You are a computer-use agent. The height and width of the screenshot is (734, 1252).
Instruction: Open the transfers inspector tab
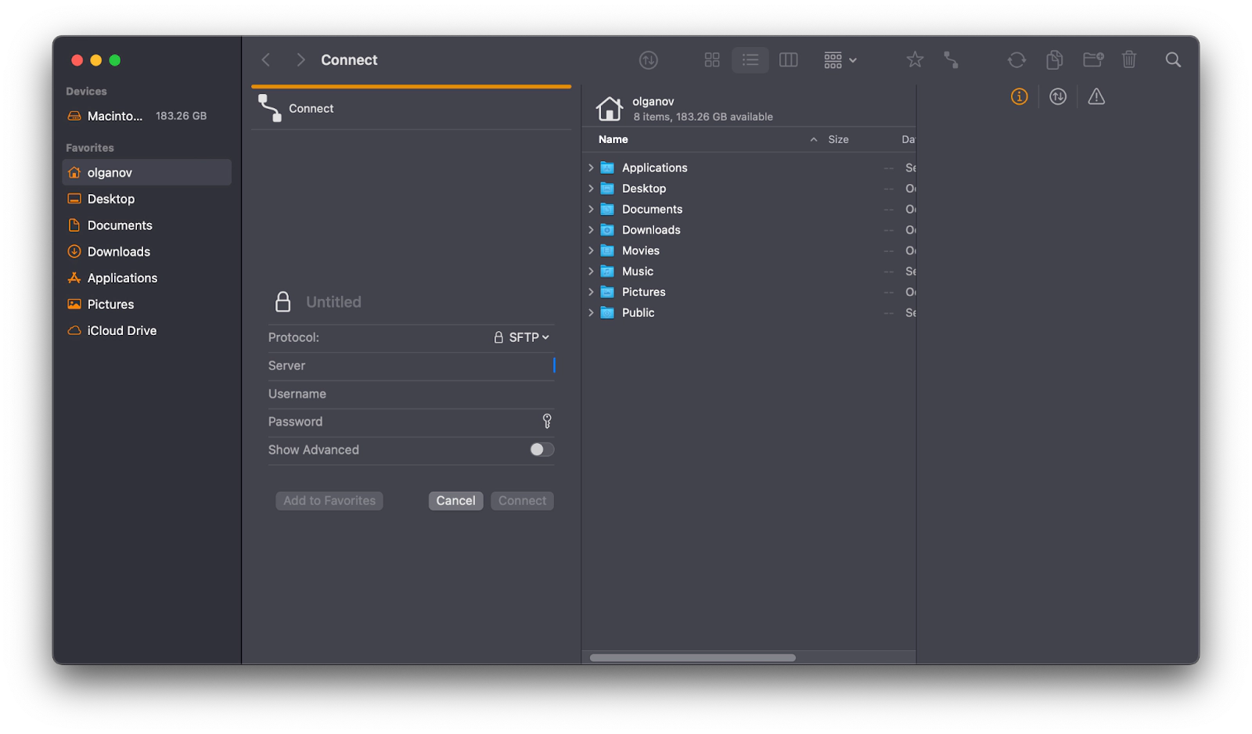tap(1058, 97)
